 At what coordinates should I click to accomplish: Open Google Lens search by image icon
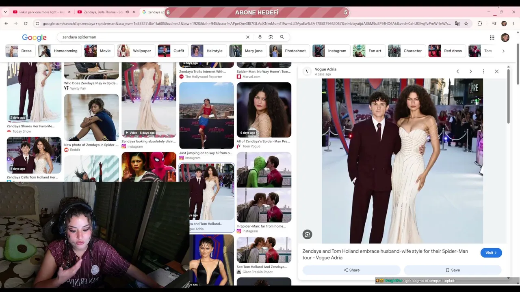(271, 37)
